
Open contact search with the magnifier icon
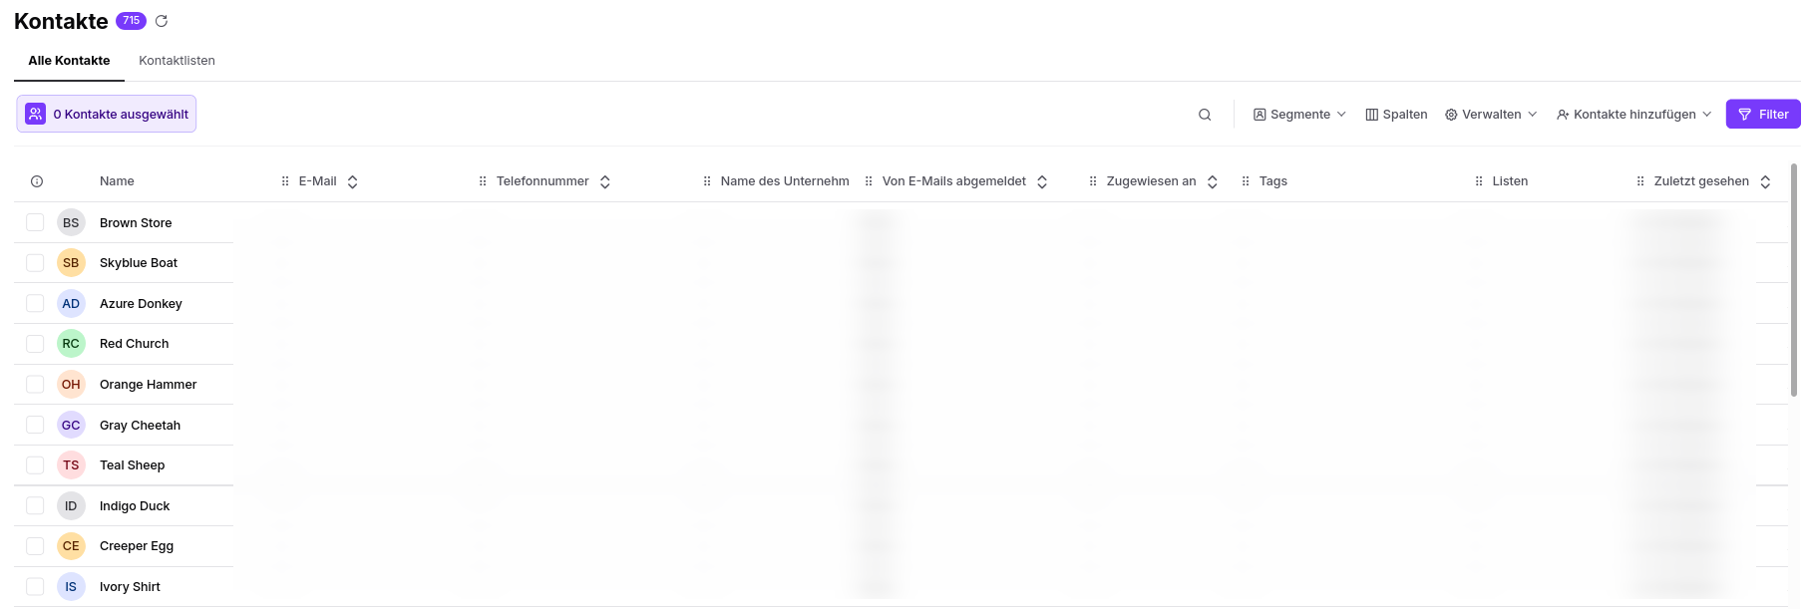[x=1205, y=115]
